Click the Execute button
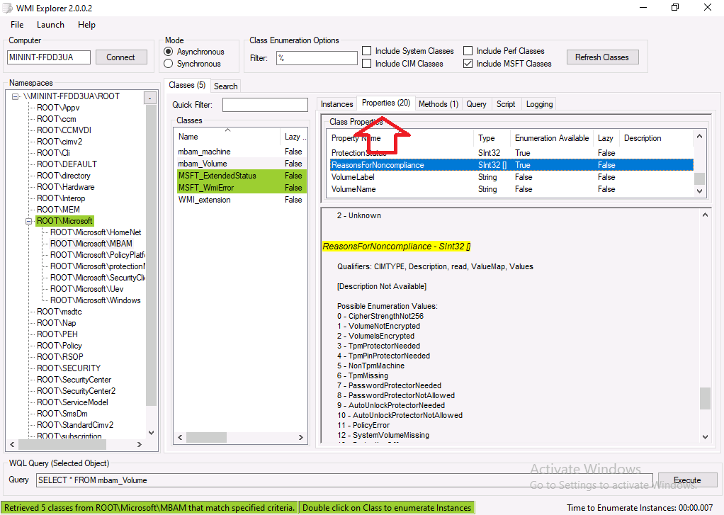724x515 pixels. pyautogui.click(x=687, y=480)
